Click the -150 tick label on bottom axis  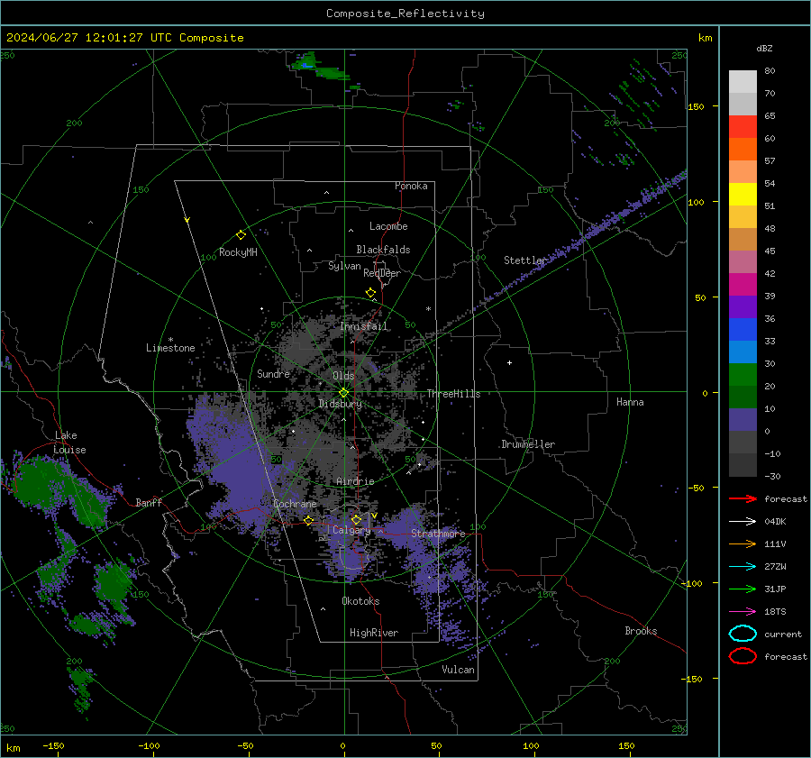(x=53, y=746)
